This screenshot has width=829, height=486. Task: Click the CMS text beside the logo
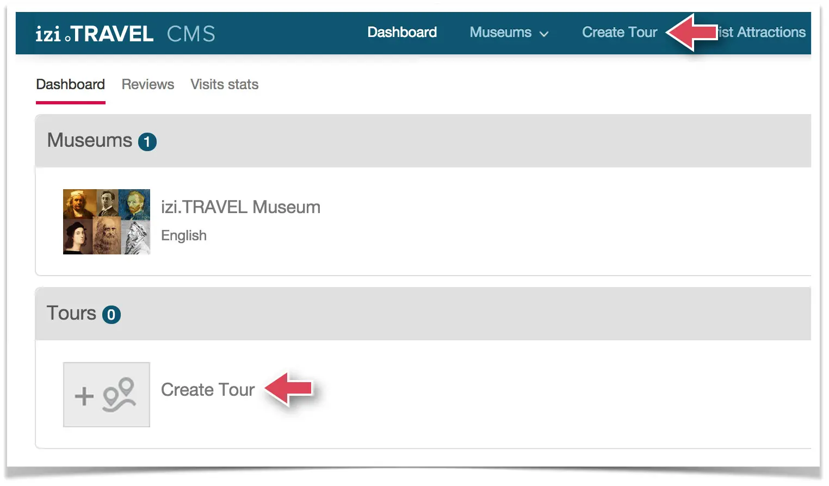[191, 34]
